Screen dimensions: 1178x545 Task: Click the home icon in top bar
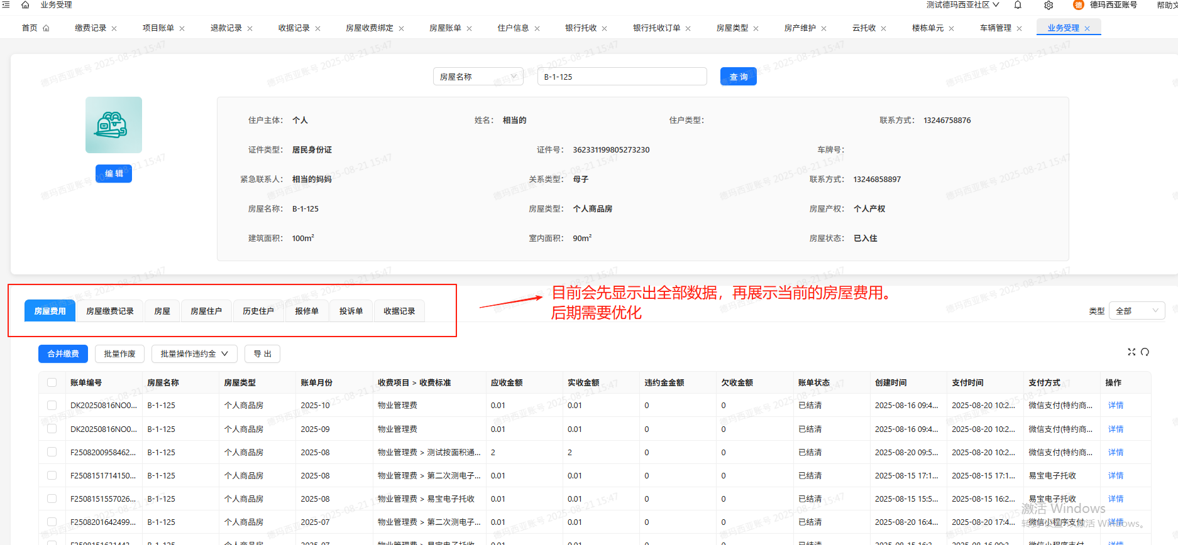[x=25, y=5]
